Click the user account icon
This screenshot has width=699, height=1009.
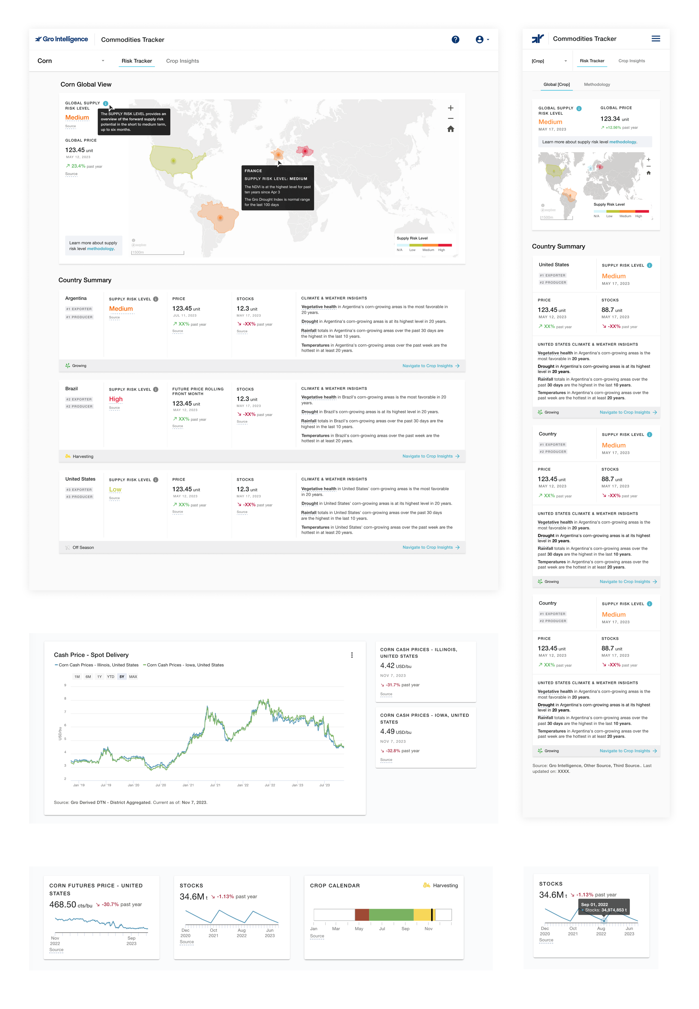(480, 39)
